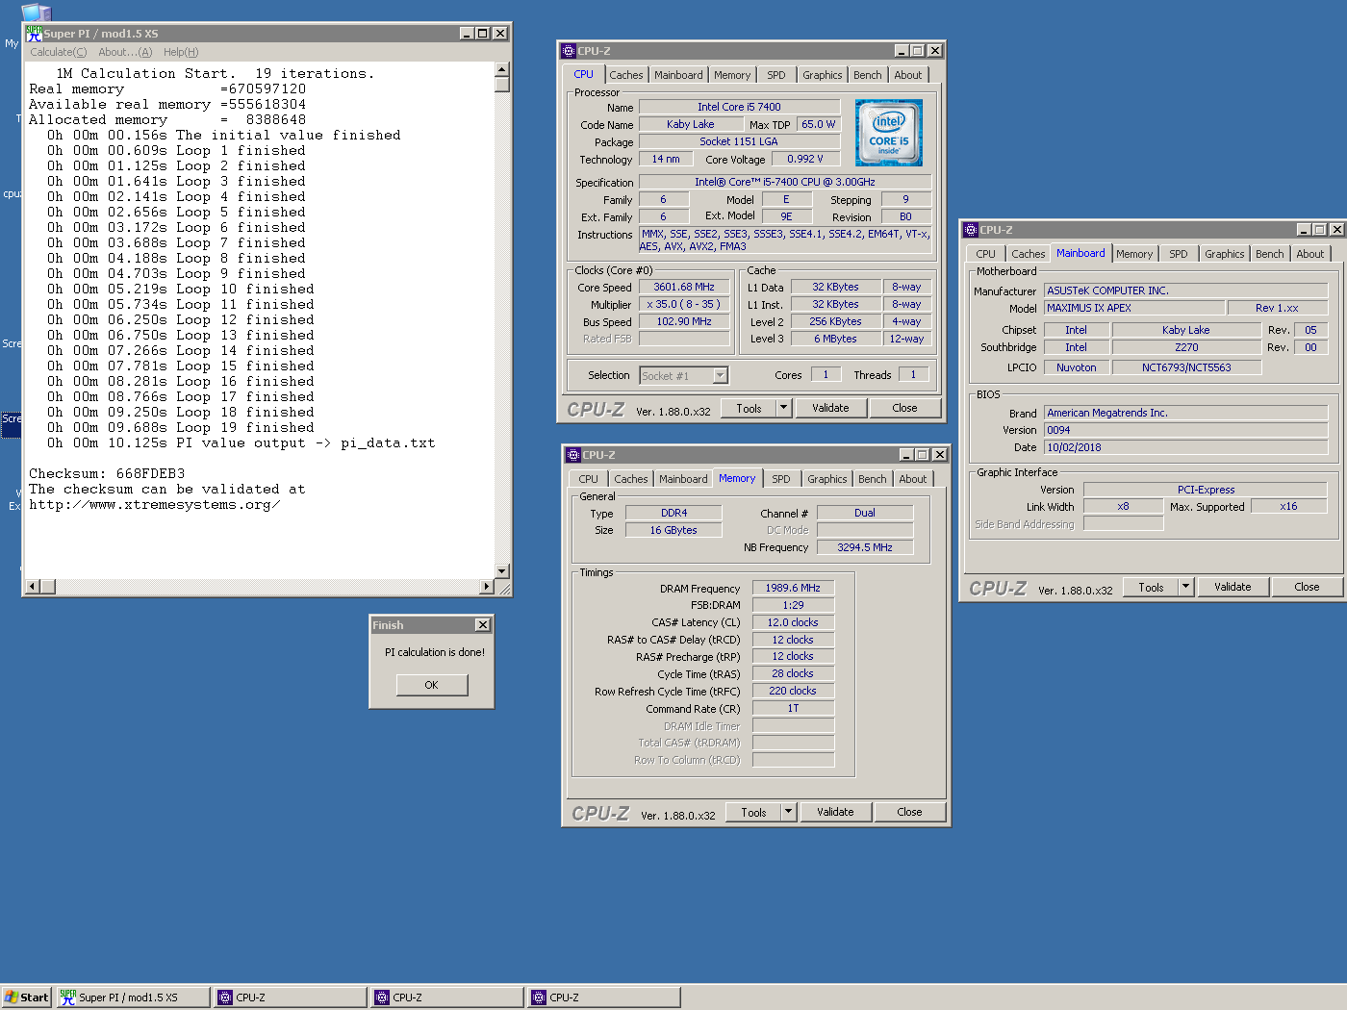Select Bench tab in CPU-Z Memory window
The image size is (1347, 1010).
872,479
